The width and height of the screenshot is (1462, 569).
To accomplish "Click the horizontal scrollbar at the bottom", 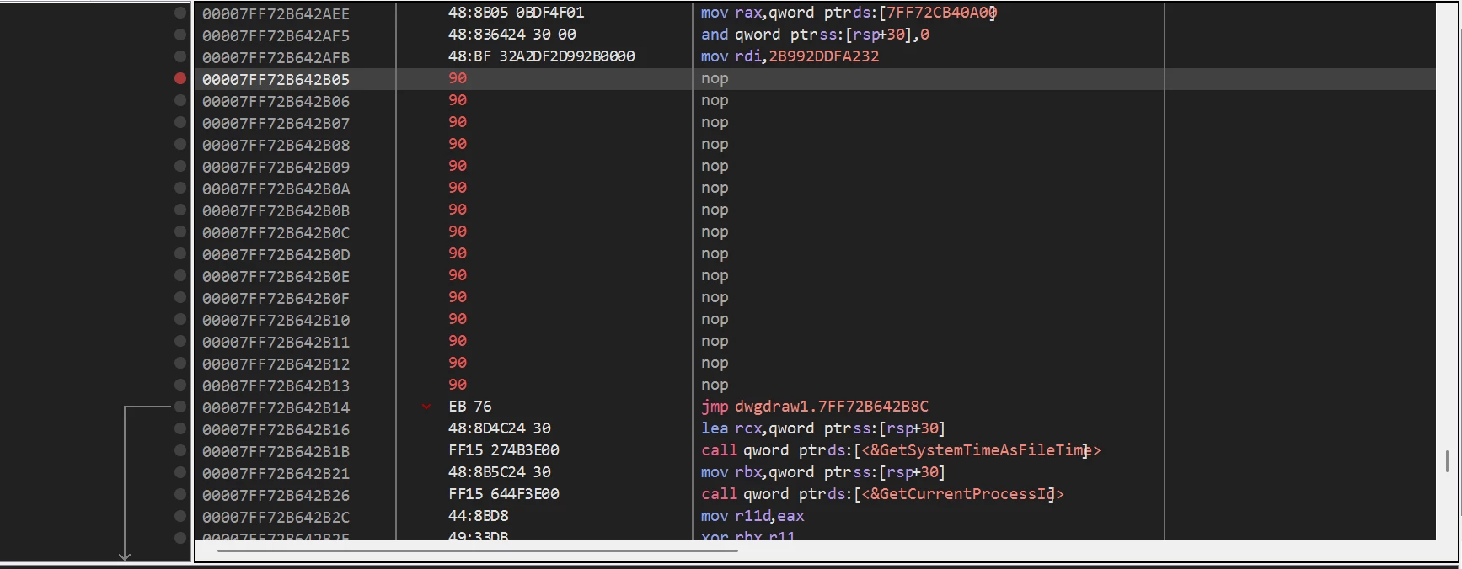I will click(477, 551).
